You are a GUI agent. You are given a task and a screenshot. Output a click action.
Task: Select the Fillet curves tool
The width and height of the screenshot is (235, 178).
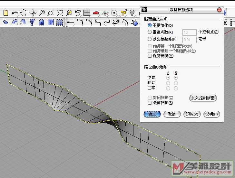coord(80,22)
